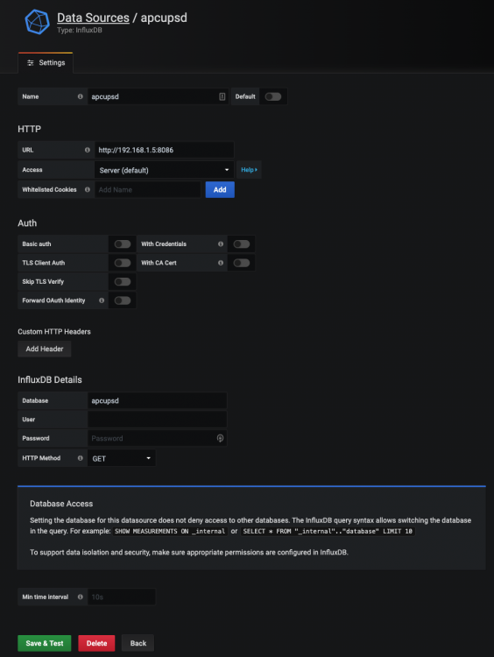Click the Add Header button
Screen dimensions: 494x657
45,349
